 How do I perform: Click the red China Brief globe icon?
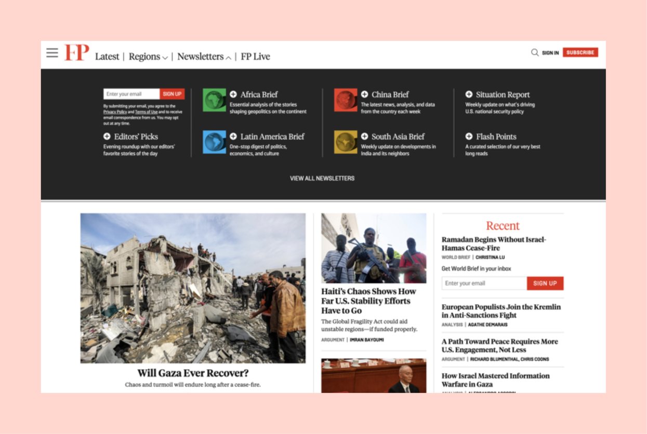click(x=346, y=100)
